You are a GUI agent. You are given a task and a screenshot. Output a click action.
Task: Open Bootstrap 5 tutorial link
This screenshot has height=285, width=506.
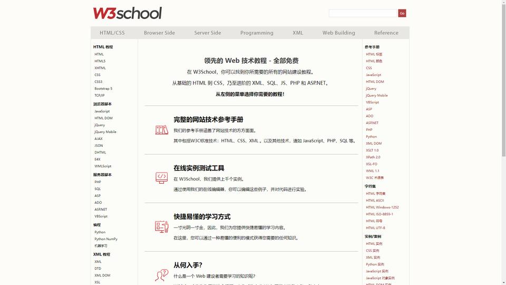click(103, 89)
